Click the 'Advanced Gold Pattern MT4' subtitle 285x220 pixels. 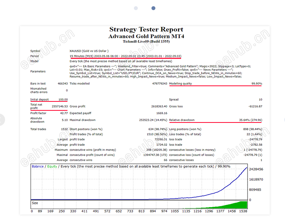146,36
